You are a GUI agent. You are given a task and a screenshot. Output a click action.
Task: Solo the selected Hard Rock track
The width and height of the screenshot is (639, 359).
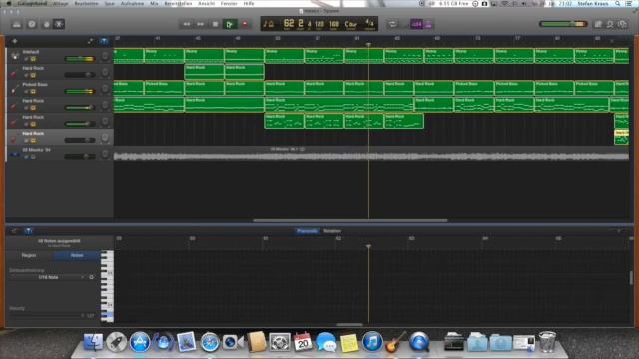[33, 141]
